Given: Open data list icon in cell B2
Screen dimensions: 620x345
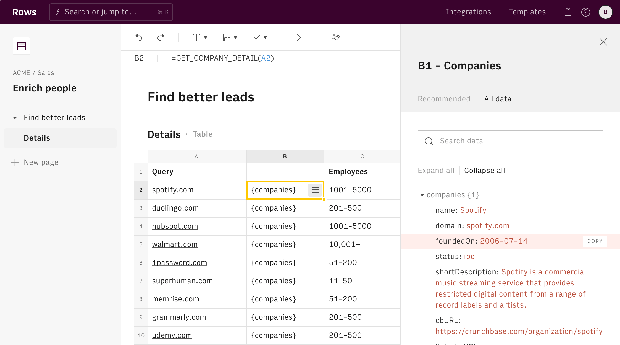Looking at the screenshot, I should pos(315,190).
